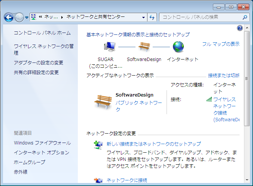Open コントロール パネル ホーム link
This screenshot has width=253, height=186.
click(x=42, y=33)
